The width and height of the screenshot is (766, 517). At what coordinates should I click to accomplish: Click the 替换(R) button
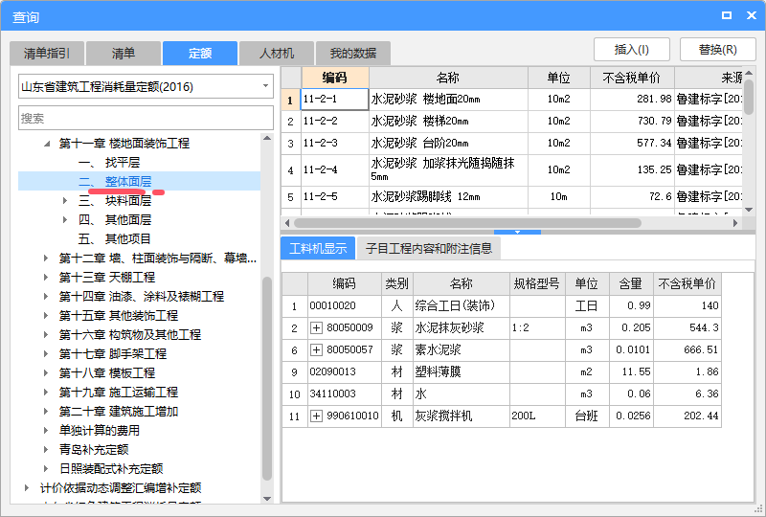717,50
